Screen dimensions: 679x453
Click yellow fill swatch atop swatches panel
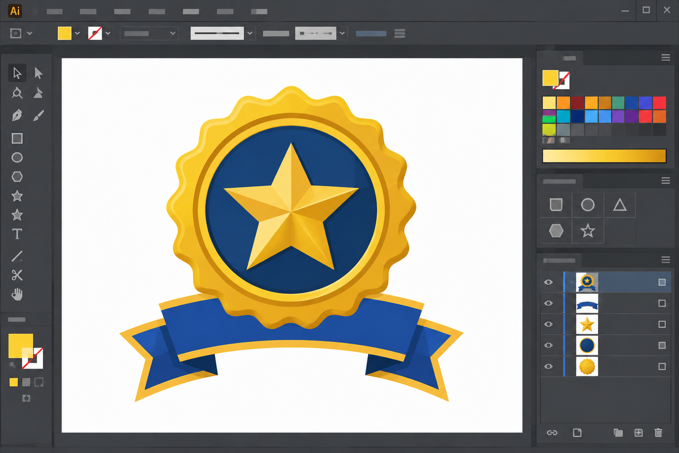pyautogui.click(x=550, y=78)
